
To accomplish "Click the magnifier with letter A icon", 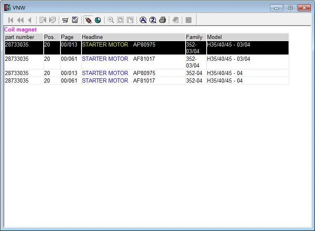I will pyautogui.click(x=143, y=20).
